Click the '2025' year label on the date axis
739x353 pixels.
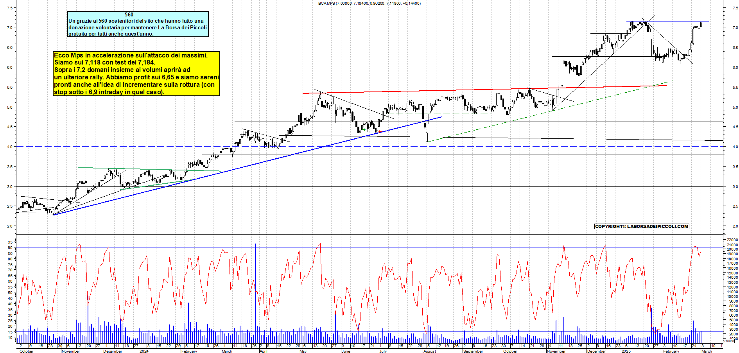[626, 351]
